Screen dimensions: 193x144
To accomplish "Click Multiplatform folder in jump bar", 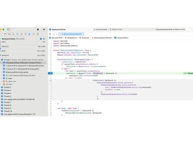I will [x=71, y=38].
